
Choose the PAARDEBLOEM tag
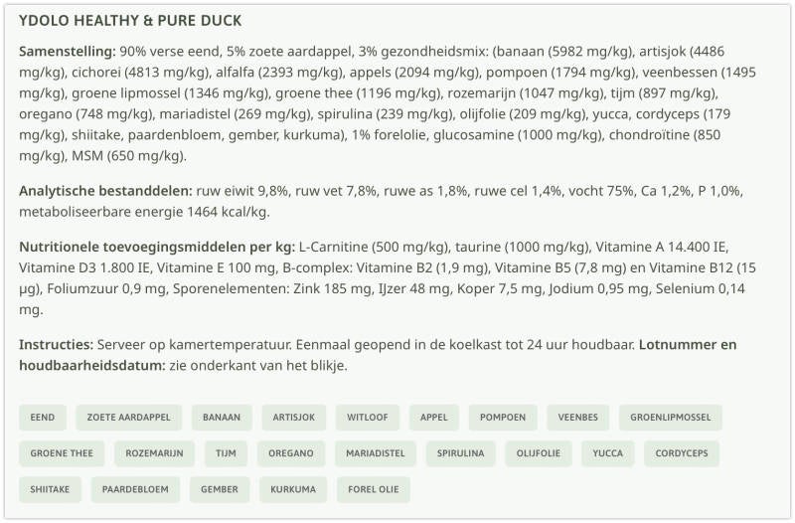pyautogui.click(x=135, y=489)
